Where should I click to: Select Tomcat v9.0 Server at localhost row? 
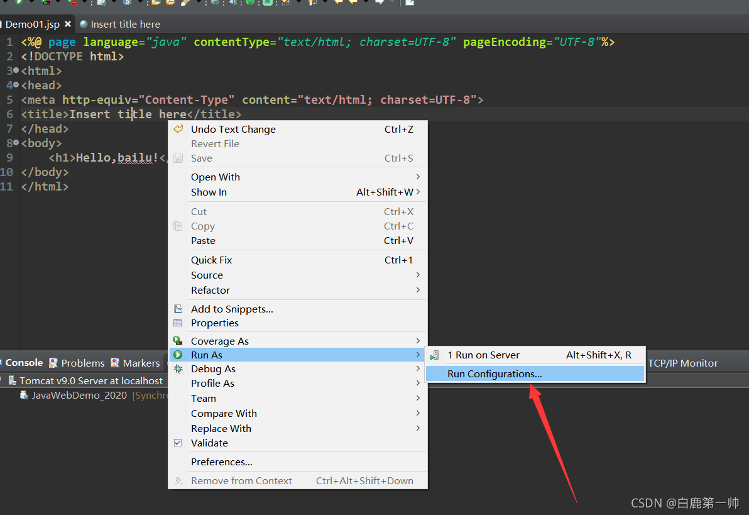tap(90, 380)
